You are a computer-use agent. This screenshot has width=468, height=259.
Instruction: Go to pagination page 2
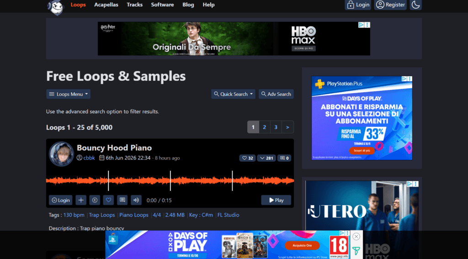(265, 127)
